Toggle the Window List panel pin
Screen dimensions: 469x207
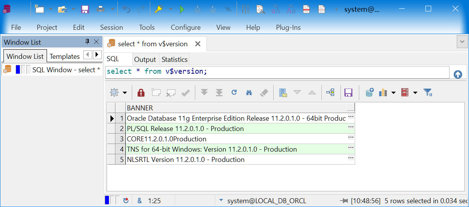point(87,42)
